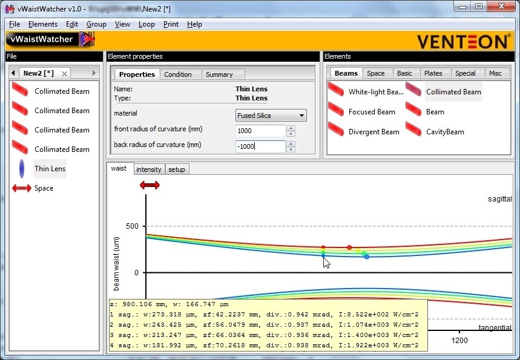Decrease front radius of curvature

click(291, 134)
